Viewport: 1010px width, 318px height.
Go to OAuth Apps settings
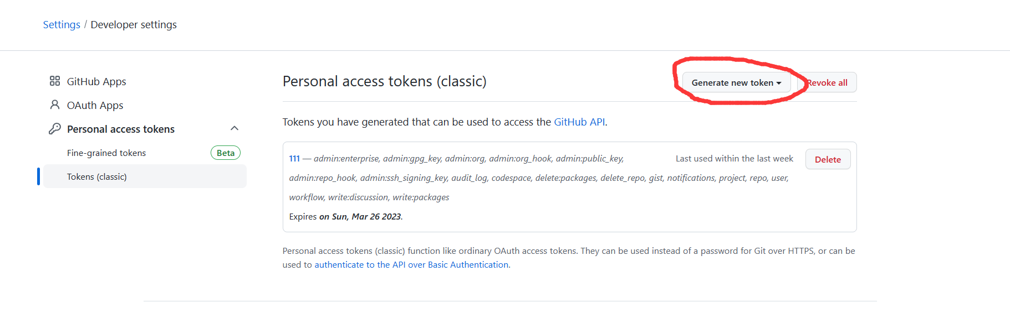tap(95, 106)
